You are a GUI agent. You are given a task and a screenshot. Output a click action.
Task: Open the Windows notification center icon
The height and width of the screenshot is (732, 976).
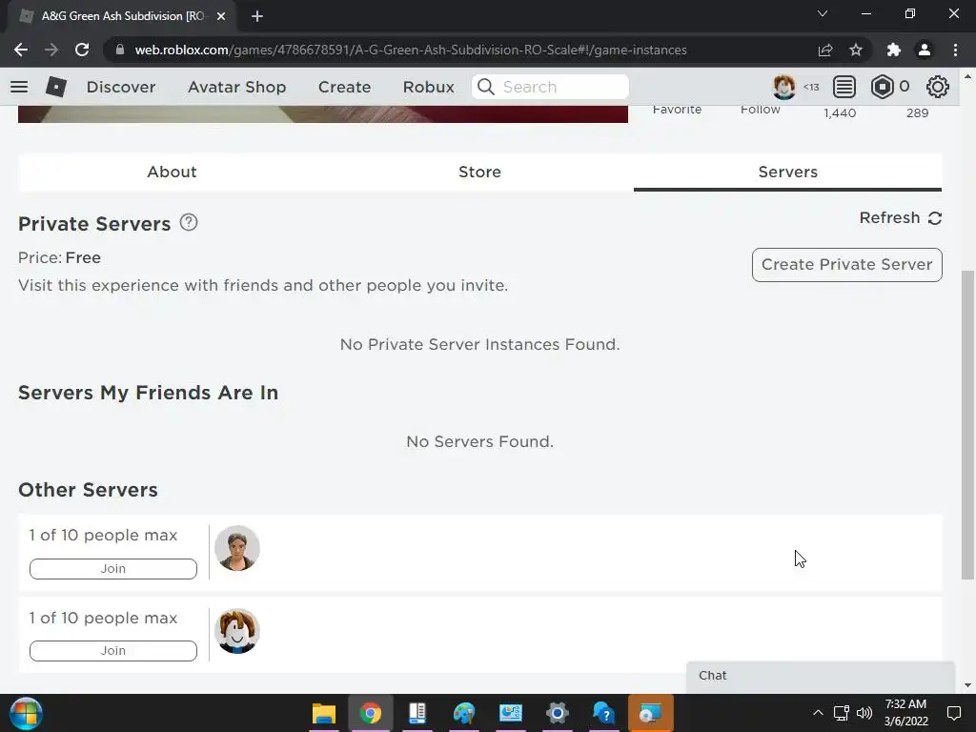[953, 713]
